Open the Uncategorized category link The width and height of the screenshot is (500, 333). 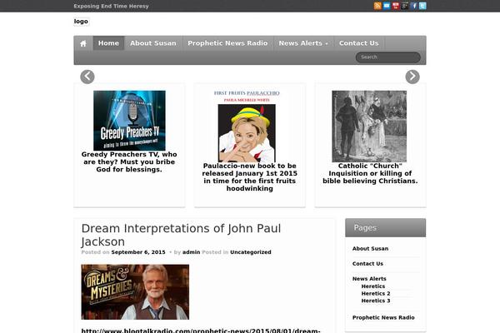tap(251, 252)
